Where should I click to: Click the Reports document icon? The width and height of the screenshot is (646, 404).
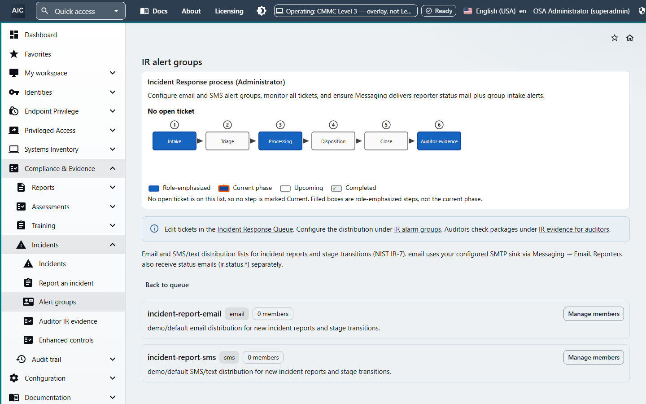(21, 187)
